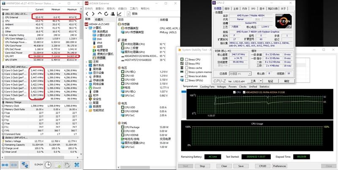Switch to CPU-Z 内存 tab
Image resolution: width=338 pixels, height=170 pixels.
pos(245,8)
